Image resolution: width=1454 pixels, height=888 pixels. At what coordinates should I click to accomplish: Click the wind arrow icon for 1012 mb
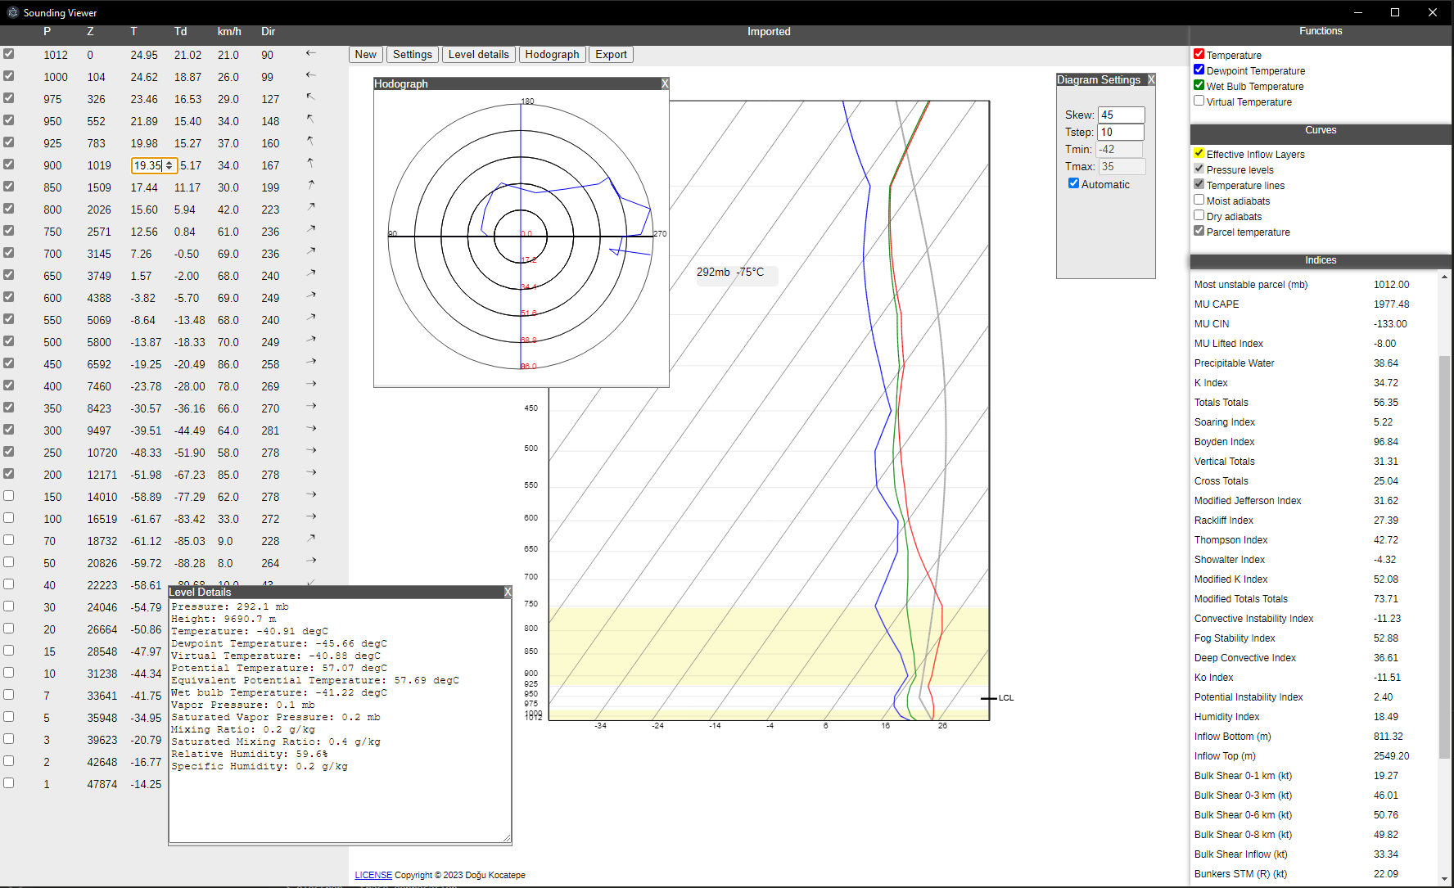click(311, 53)
